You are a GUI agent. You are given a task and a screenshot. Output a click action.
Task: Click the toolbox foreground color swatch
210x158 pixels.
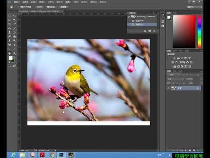10,58
